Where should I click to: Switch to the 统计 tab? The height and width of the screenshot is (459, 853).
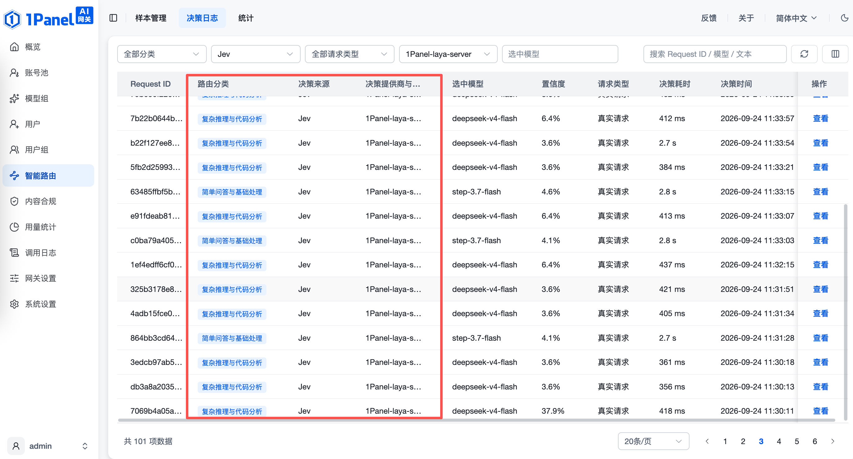coord(246,18)
